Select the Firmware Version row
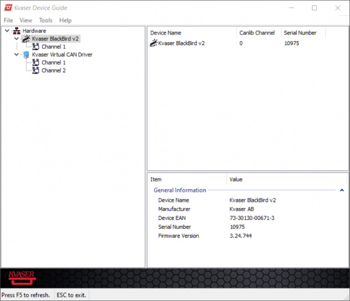The image size is (350, 301). click(x=179, y=236)
